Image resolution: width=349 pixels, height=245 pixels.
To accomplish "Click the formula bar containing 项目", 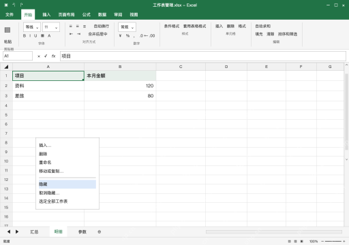I will (x=203, y=56).
